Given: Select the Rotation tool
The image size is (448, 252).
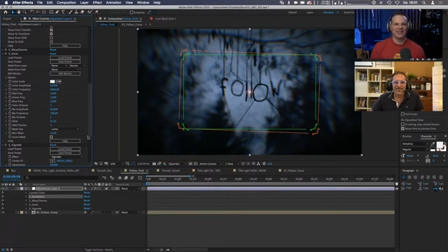Looking at the screenshot, I should pos(31,12).
